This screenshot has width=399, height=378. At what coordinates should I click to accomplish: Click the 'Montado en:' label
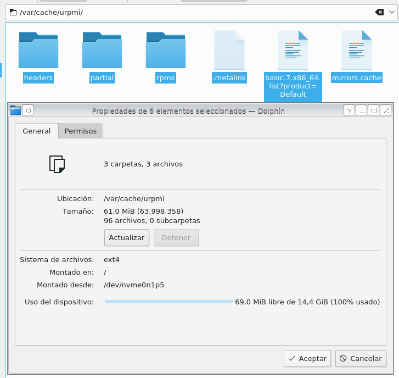[x=72, y=273]
